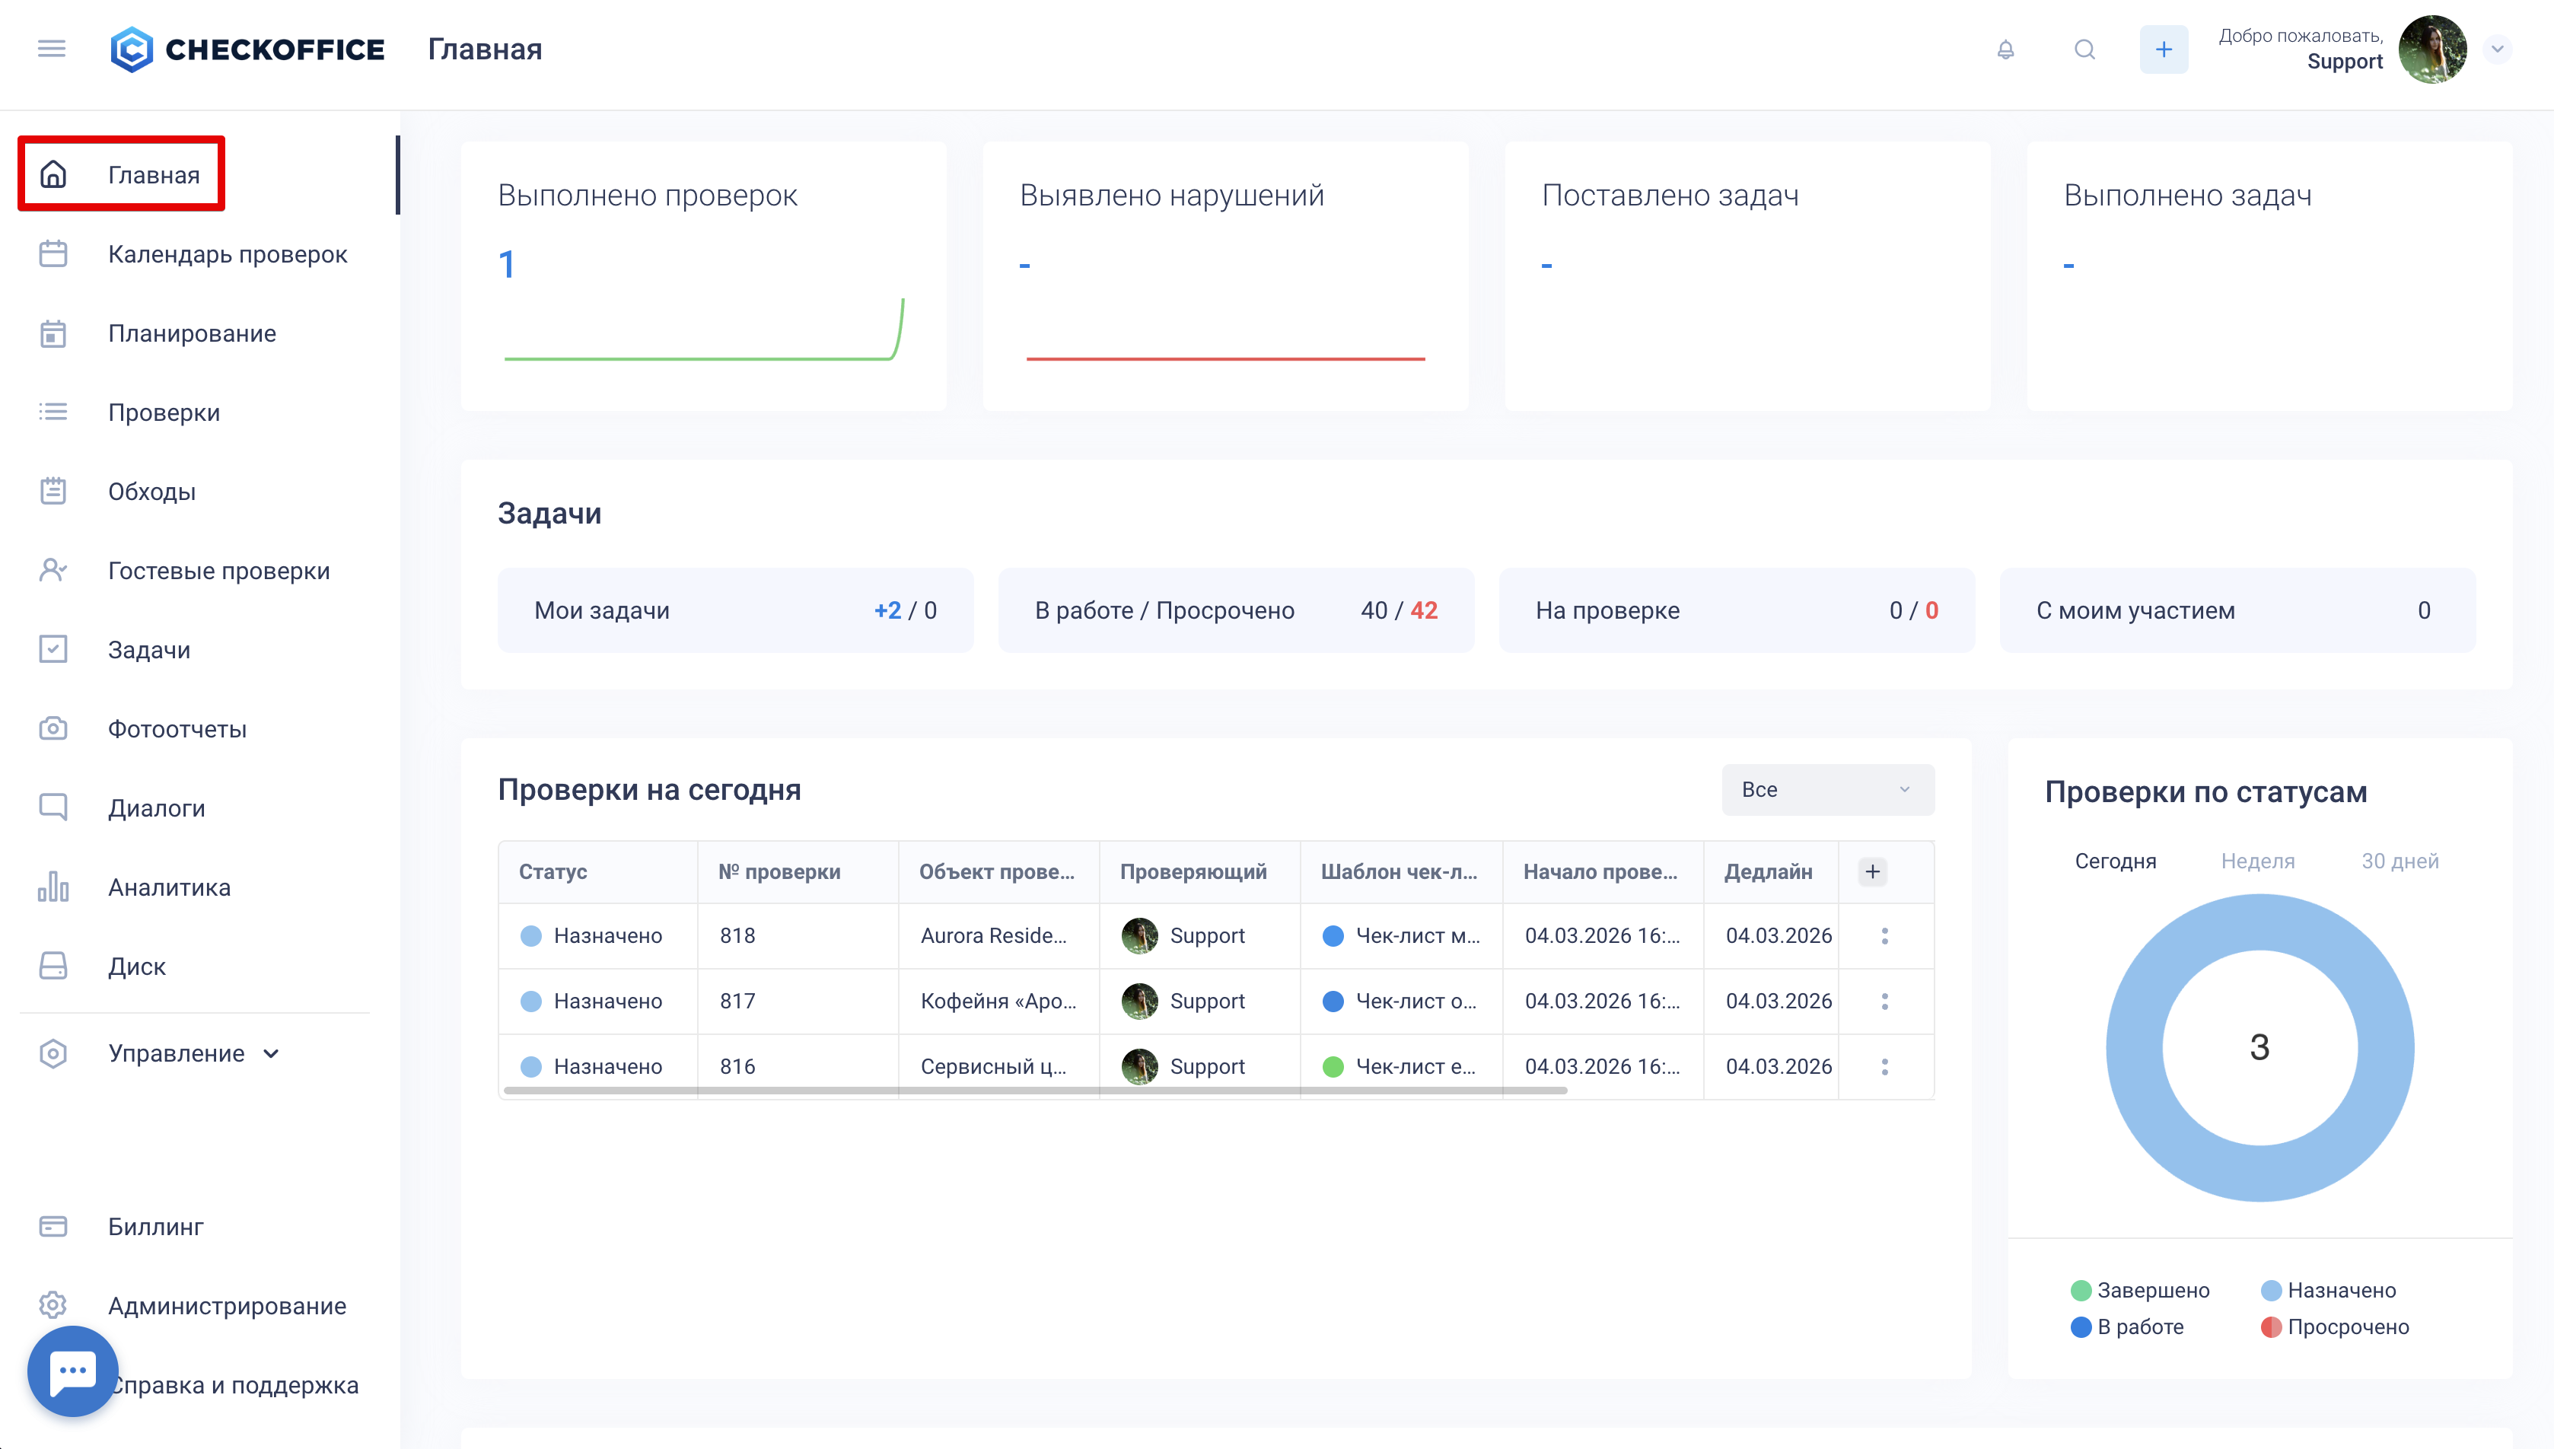Add table column with plus icon

pyautogui.click(x=1871, y=872)
